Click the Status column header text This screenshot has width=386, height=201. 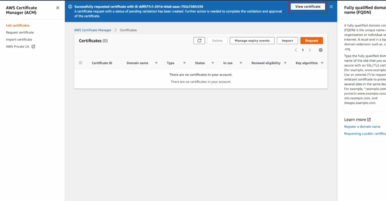pos(200,63)
